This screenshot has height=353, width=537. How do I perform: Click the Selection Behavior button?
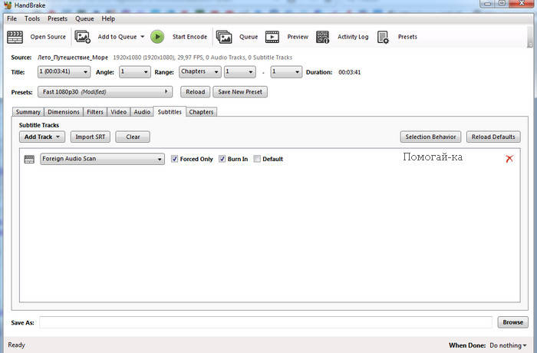(430, 137)
